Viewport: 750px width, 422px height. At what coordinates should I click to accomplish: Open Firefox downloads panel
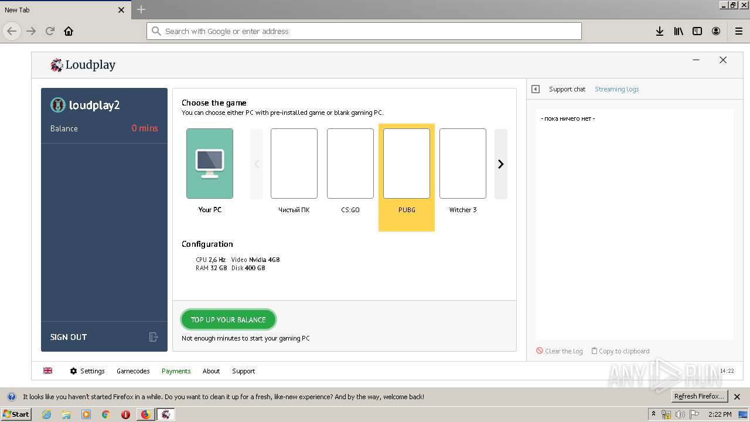click(x=660, y=31)
